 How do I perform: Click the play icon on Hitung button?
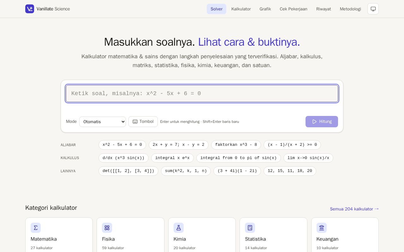[314, 122]
